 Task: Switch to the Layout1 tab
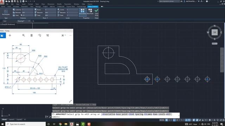(12, 119)
